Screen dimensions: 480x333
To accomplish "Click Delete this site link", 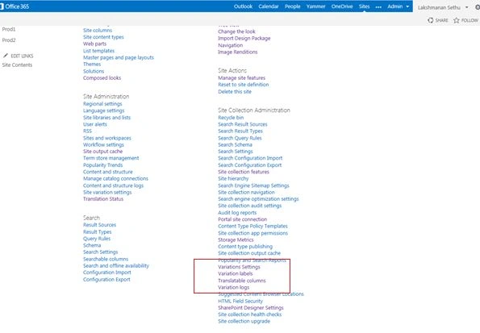I will [x=235, y=92].
